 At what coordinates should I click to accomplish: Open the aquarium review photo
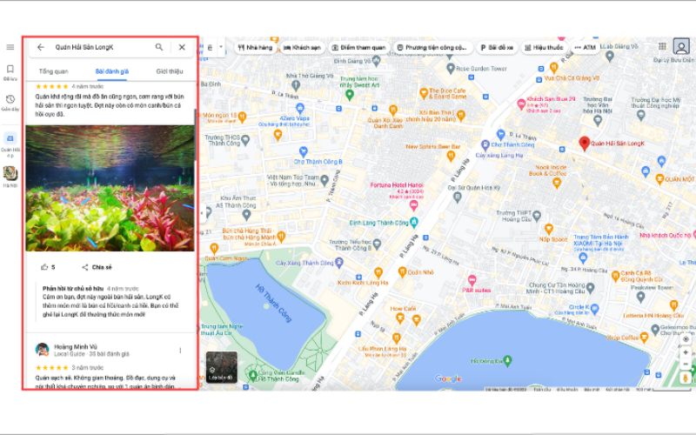coord(110,188)
